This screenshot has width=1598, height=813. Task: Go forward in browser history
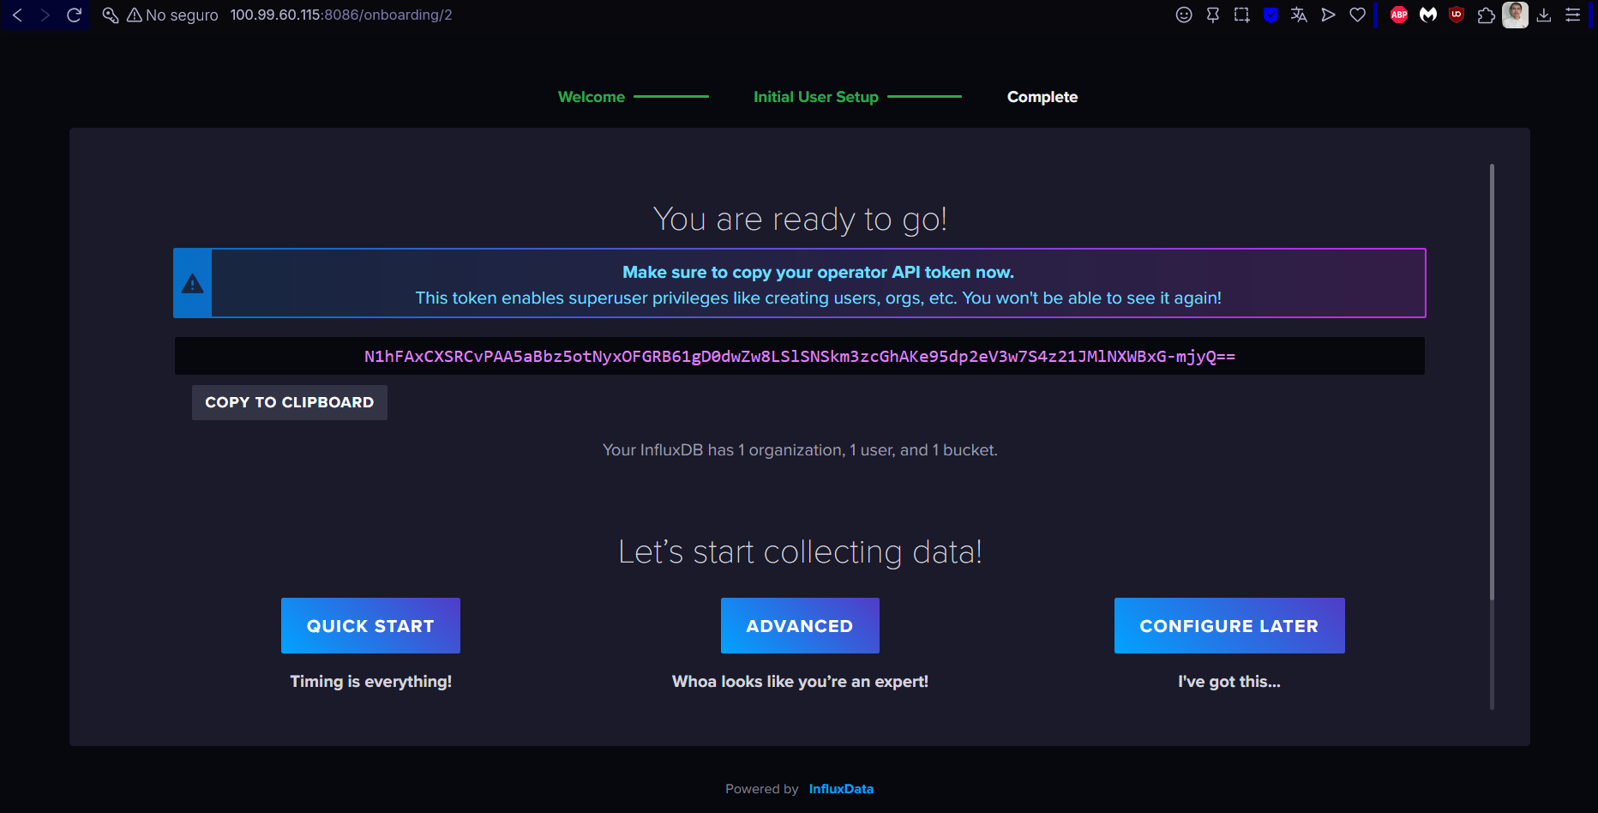[45, 15]
